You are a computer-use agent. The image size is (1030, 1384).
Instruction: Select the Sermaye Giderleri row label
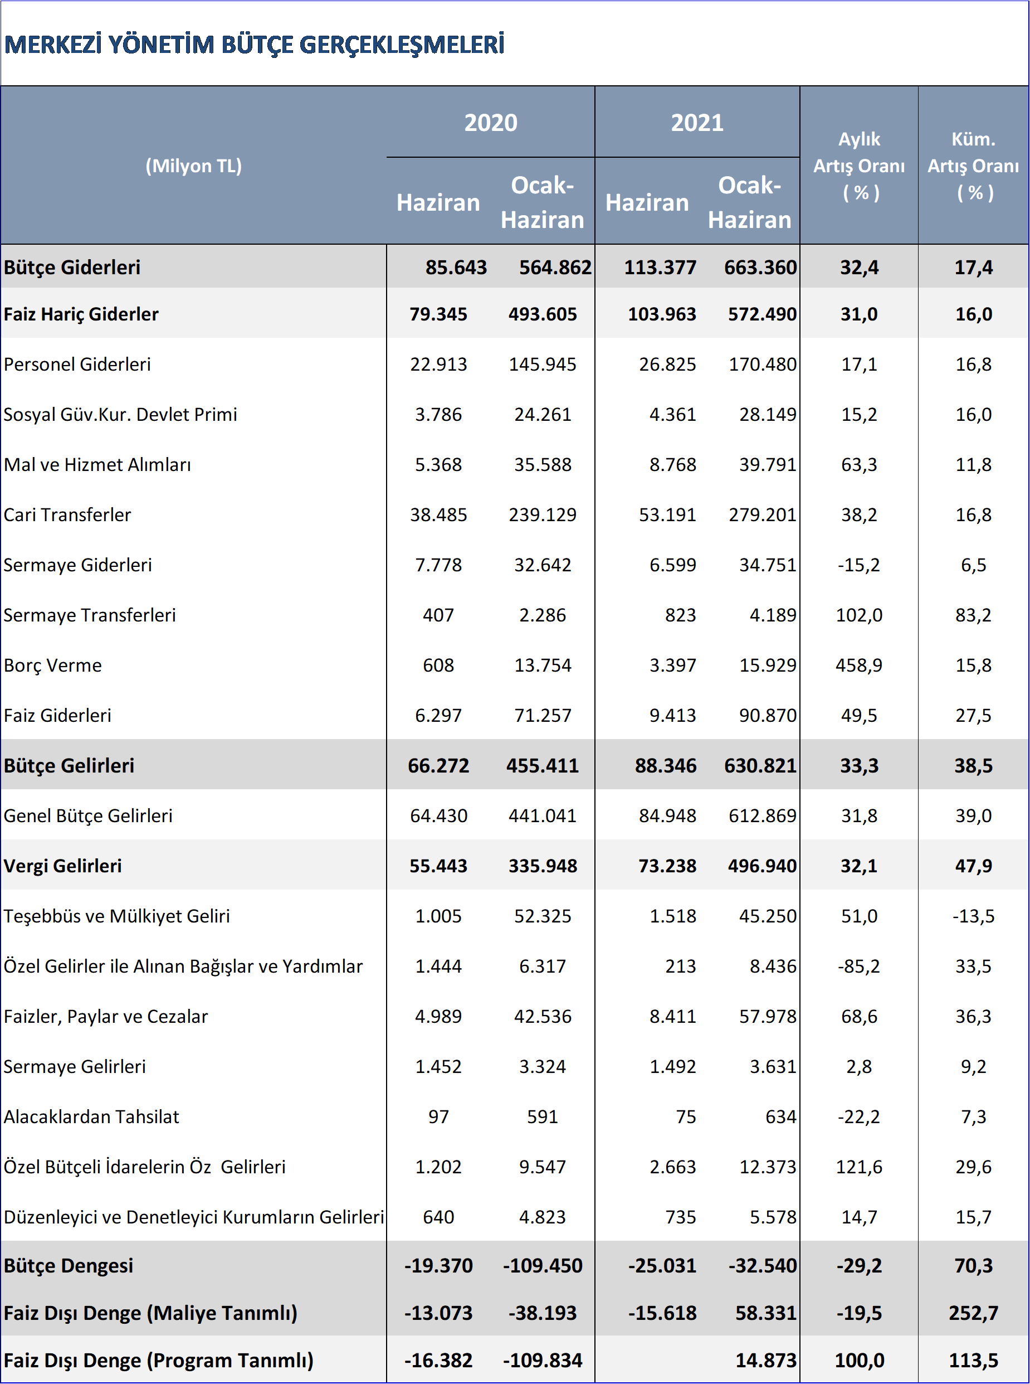point(78,565)
